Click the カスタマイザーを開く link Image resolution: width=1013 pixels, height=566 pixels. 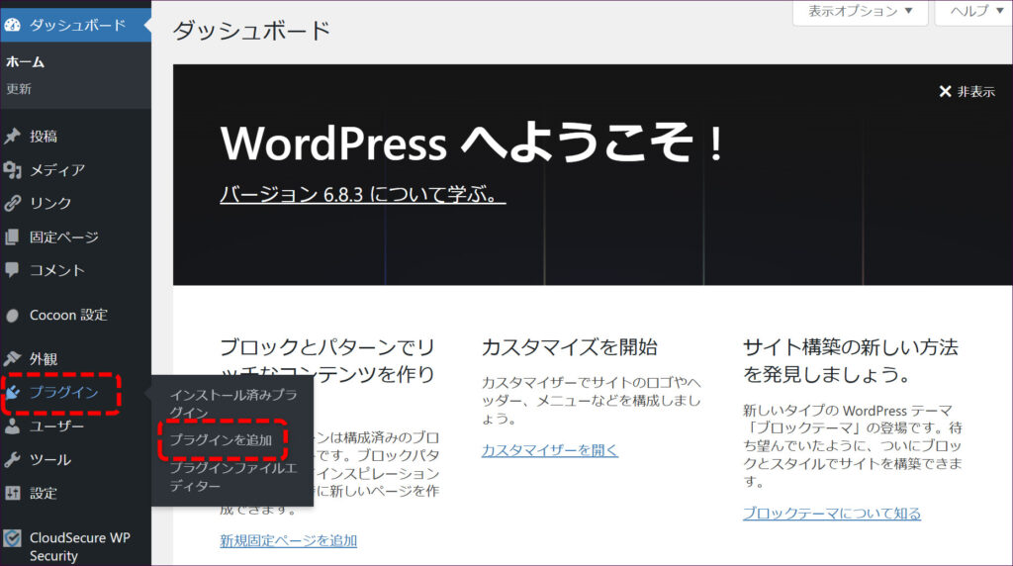(x=549, y=450)
